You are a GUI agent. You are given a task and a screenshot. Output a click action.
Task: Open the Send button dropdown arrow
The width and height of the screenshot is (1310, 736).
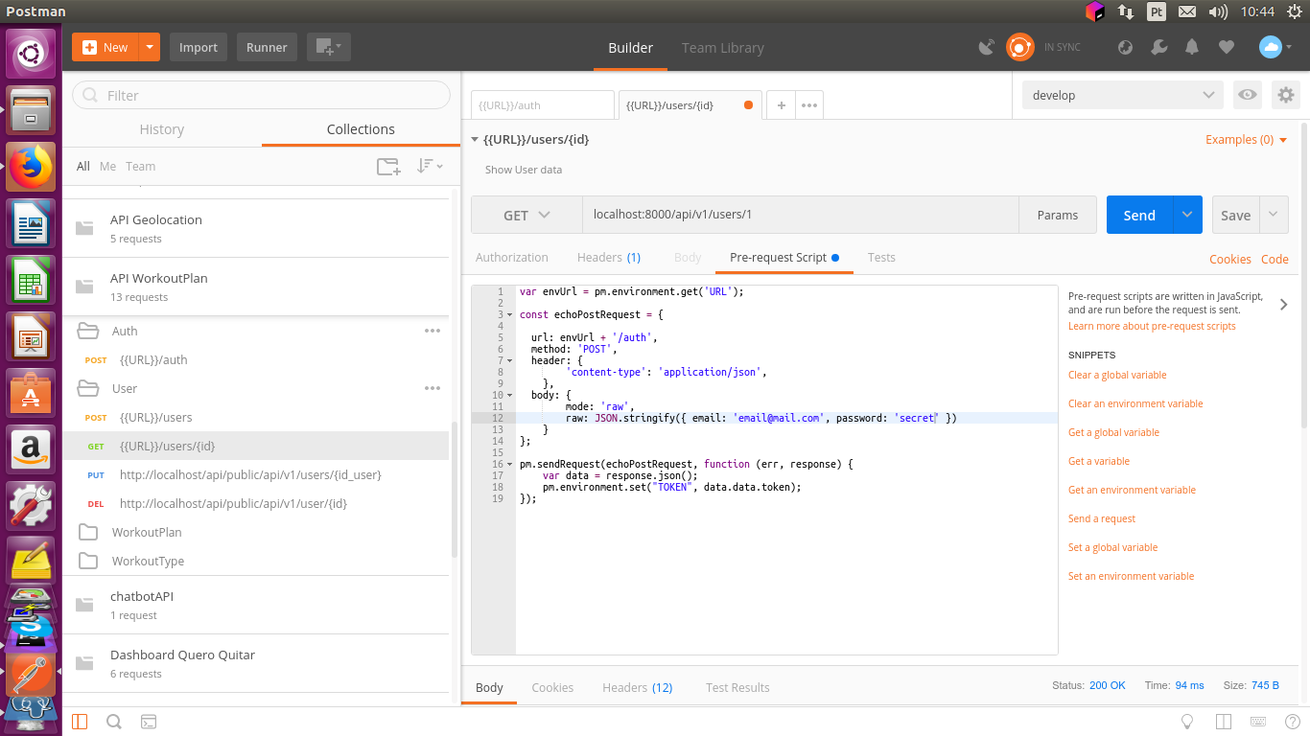(x=1187, y=215)
